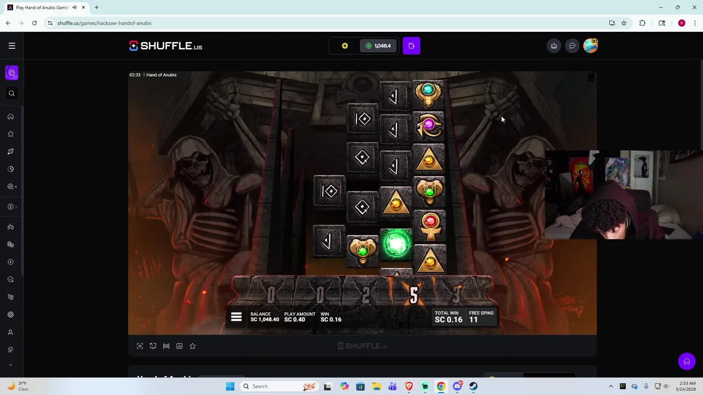Click the person badge icon in sidebar
This screenshot has width=703, height=395.
click(x=10, y=332)
